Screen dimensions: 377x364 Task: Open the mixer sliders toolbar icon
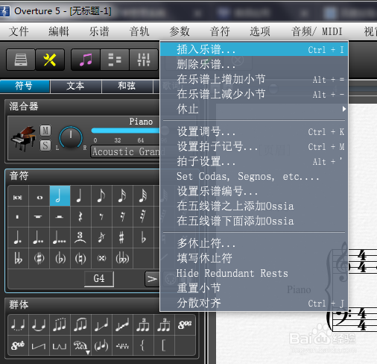[144, 60]
